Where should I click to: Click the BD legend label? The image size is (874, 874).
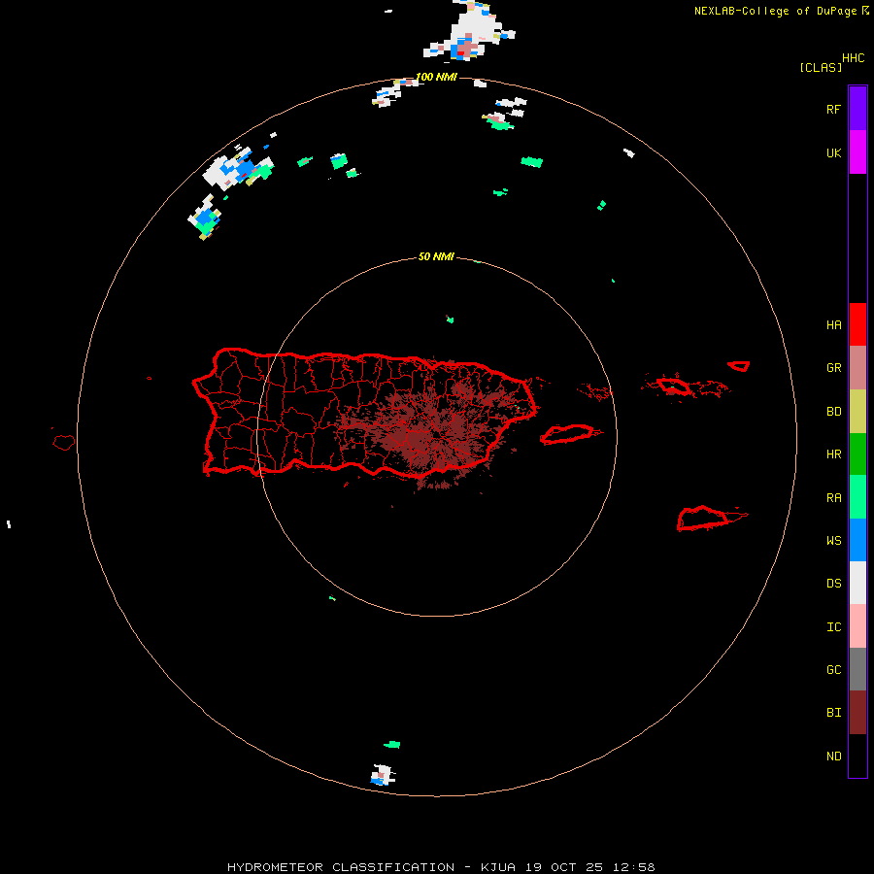click(833, 412)
